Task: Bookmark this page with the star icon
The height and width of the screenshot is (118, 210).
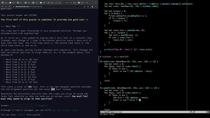Action: (x=88, y=7)
